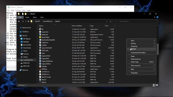Choose Paste from the context menu

pyautogui.click(x=141, y=56)
